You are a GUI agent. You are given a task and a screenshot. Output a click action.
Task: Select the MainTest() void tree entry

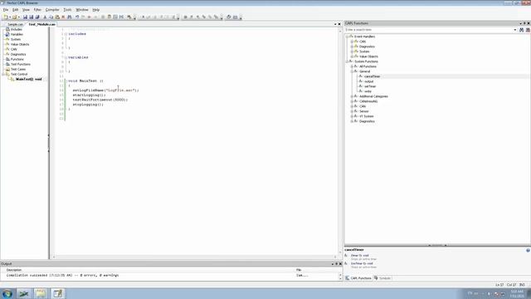pos(28,79)
